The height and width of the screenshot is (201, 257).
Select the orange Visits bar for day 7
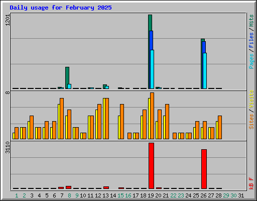pyautogui.click(x=62, y=119)
